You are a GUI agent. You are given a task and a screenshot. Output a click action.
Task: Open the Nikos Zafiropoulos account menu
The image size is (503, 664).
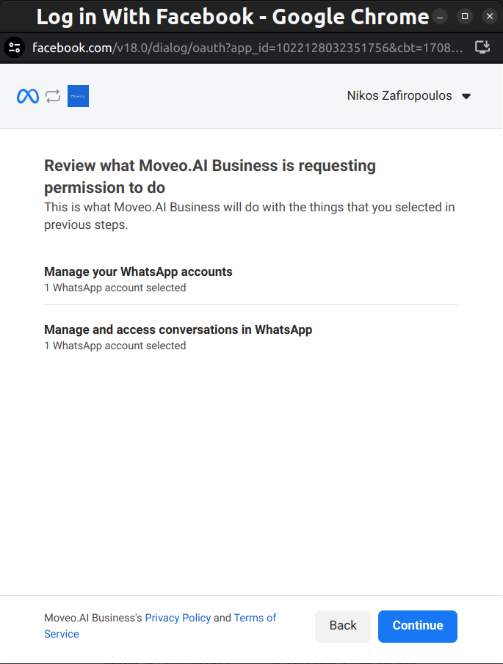pos(399,96)
